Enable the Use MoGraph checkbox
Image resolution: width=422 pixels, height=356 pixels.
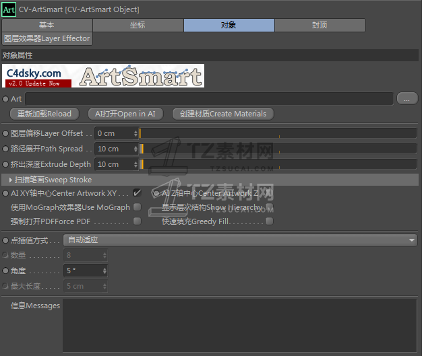tap(138, 207)
